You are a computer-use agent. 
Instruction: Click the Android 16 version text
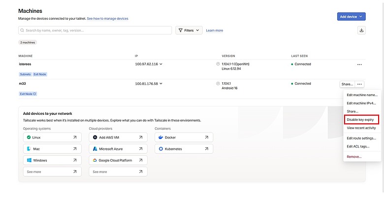pyautogui.click(x=229, y=88)
